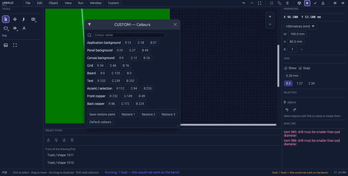Click the duplicate squares icon in toolbar

[x=279, y=3]
